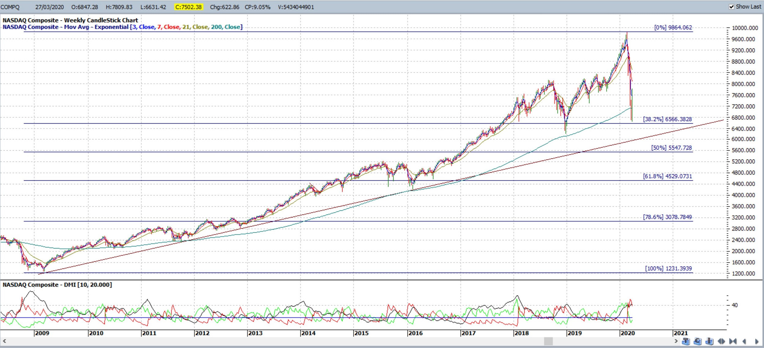Click the 2009 year marker on the time axis
The width and height of the screenshot is (764, 348).
click(42, 333)
